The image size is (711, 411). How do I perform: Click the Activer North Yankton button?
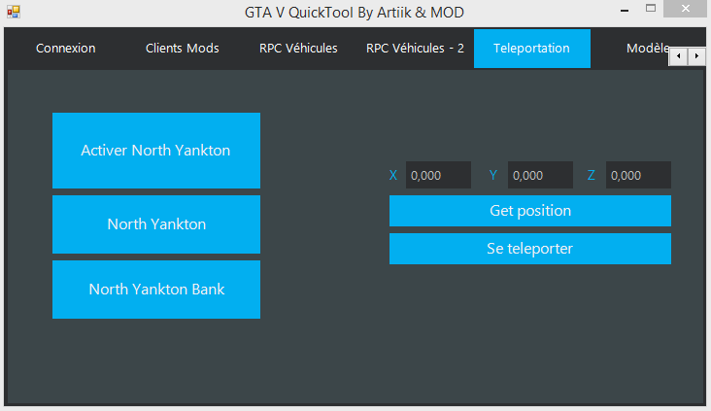[156, 151]
